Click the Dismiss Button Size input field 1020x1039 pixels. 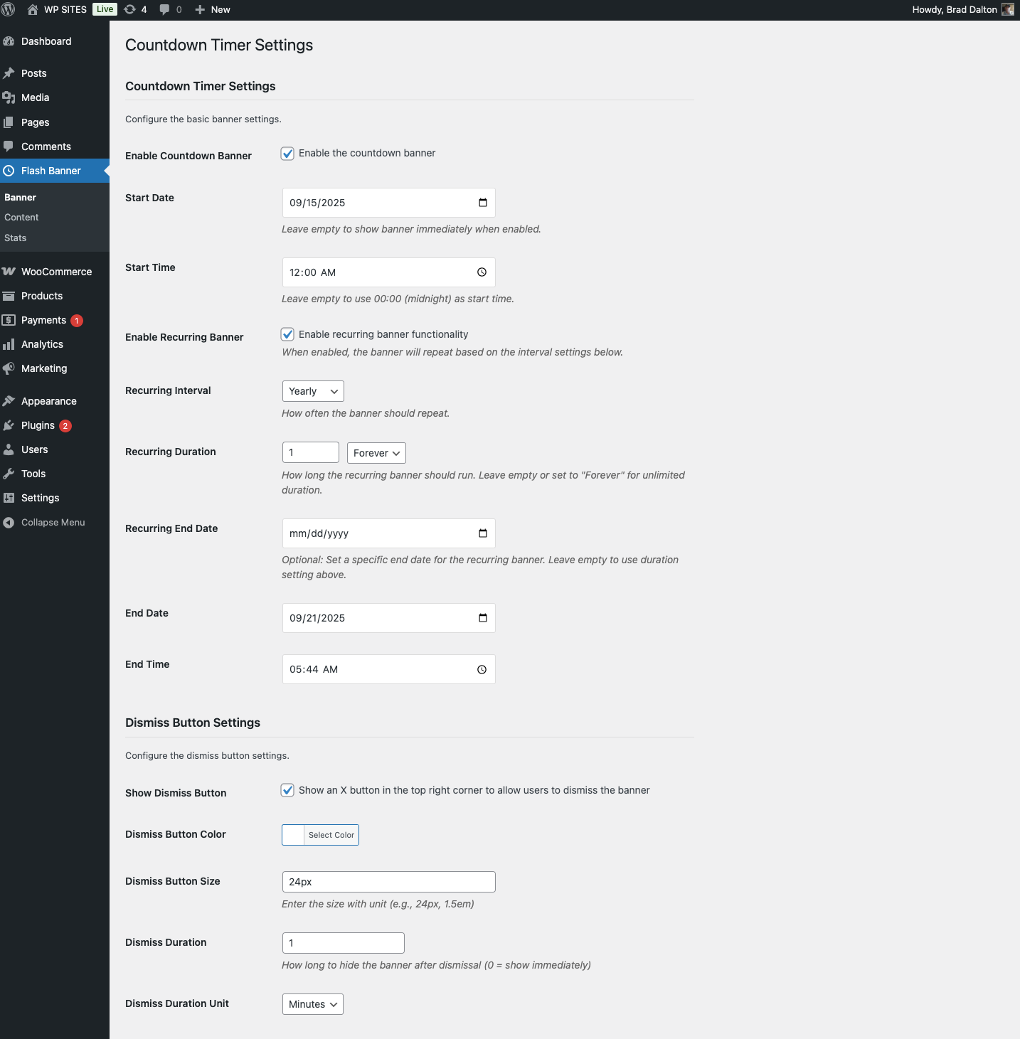388,882
